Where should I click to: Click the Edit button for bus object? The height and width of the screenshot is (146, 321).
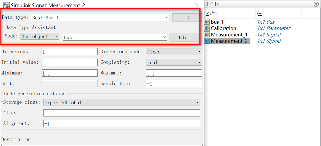tap(184, 37)
